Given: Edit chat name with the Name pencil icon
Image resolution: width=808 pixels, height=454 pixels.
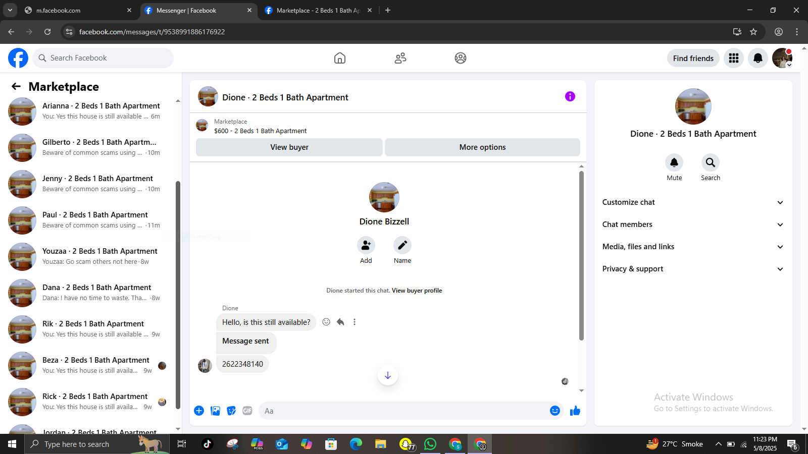Looking at the screenshot, I should [x=402, y=245].
